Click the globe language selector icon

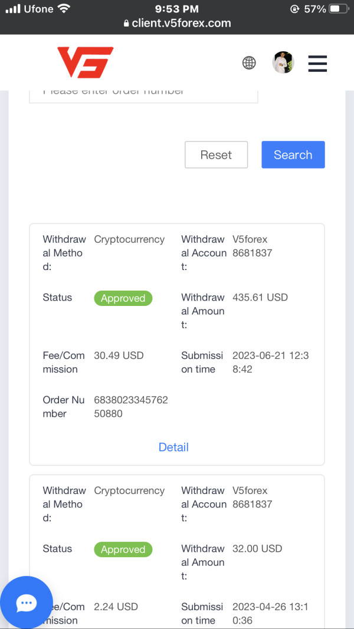tap(249, 63)
